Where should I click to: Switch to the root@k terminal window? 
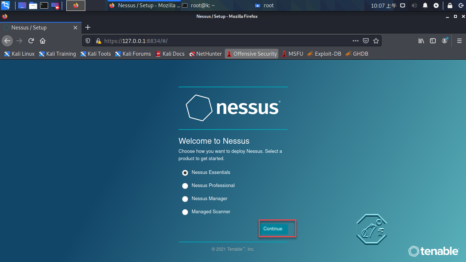point(199,5)
